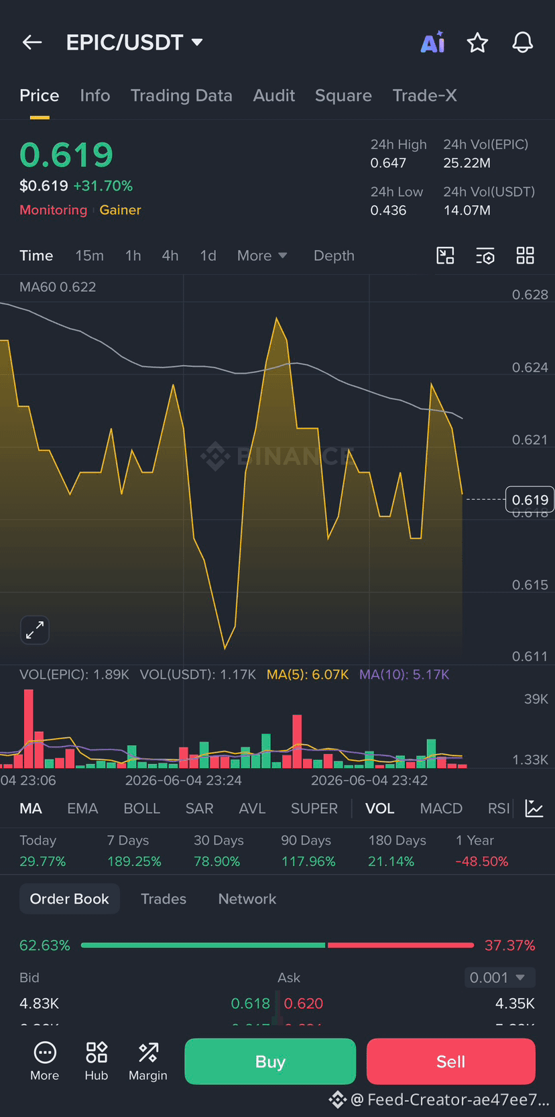
Task: Open the Audit tab
Action: point(274,95)
